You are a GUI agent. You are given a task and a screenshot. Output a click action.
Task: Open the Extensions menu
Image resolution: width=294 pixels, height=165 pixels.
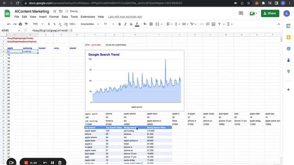(88, 16)
